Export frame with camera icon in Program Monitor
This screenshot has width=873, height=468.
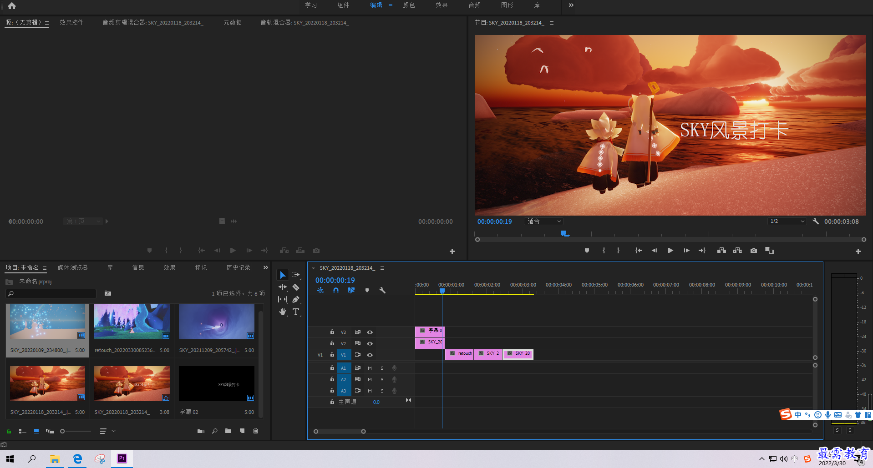(x=754, y=251)
